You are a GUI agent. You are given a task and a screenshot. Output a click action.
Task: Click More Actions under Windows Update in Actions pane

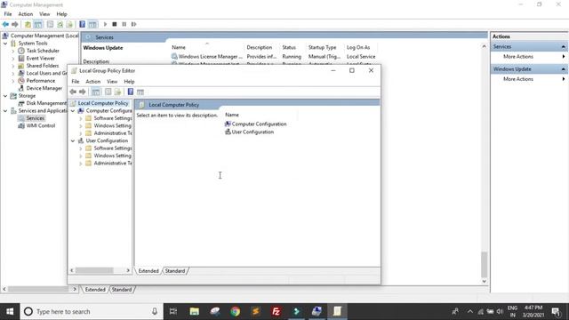(x=517, y=79)
